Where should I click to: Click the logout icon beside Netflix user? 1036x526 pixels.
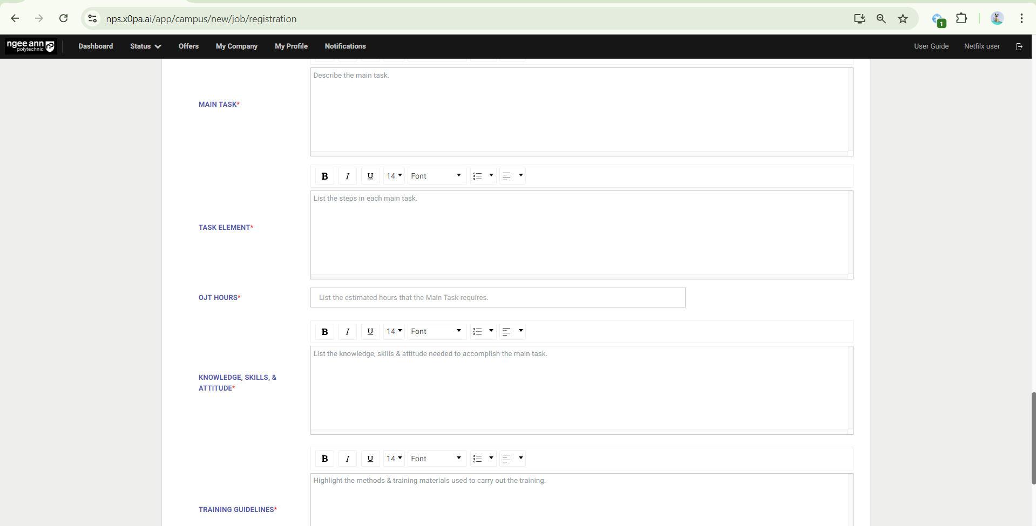(x=1019, y=46)
